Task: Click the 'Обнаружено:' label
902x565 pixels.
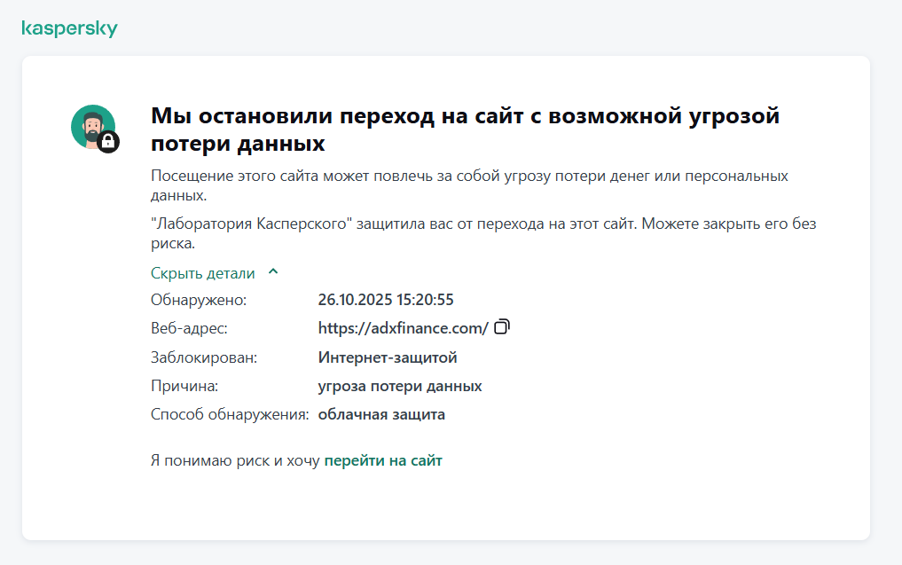Action: 199,300
